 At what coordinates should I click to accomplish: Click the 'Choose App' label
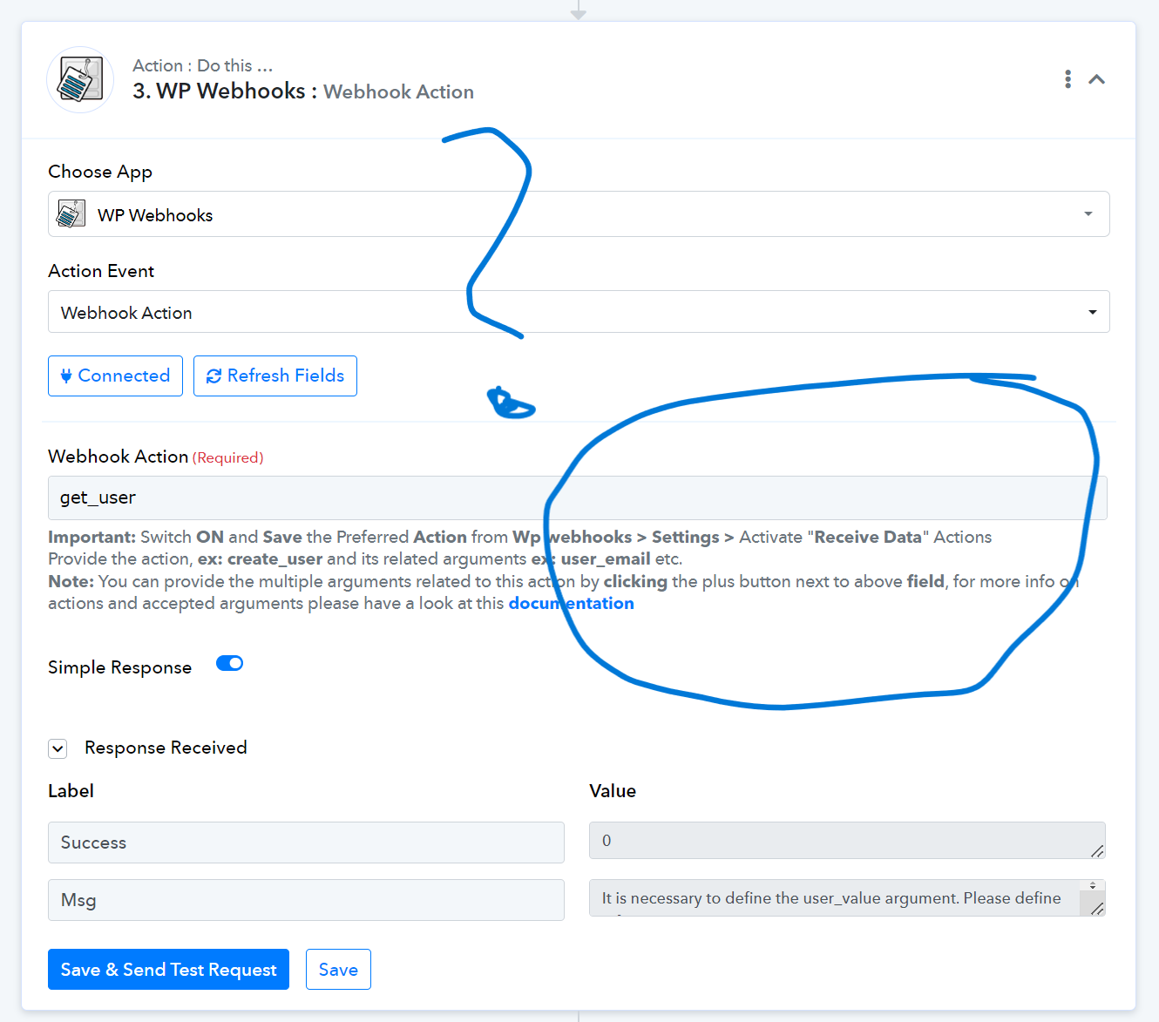(x=100, y=172)
